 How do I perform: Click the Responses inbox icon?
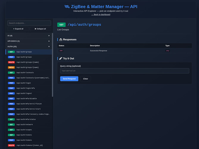[61, 40]
